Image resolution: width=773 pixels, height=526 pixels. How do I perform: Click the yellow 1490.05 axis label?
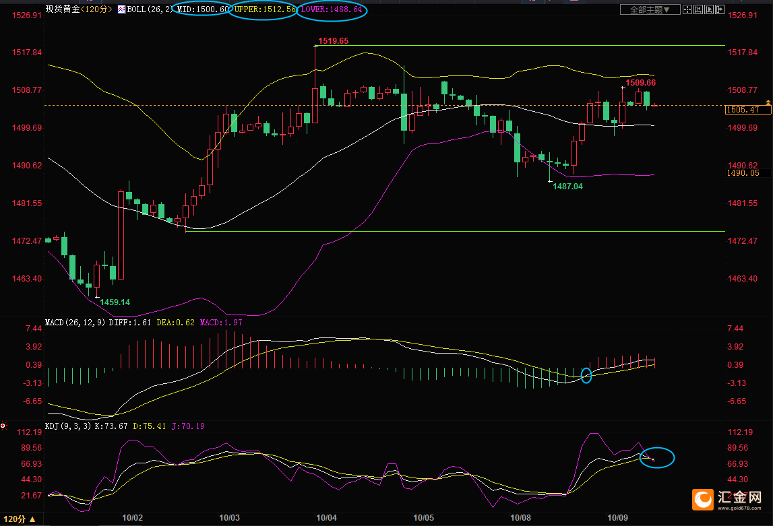click(743, 173)
